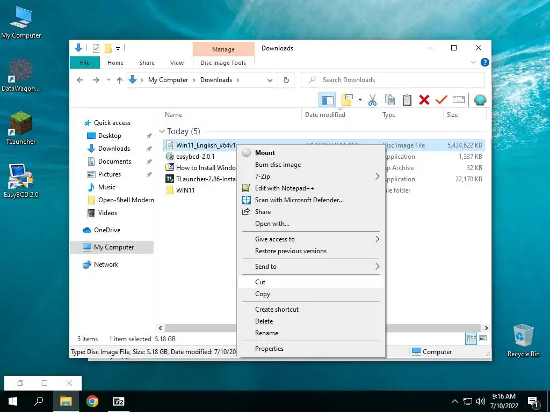Open the Disc Image Tools tab
The height and width of the screenshot is (412, 550).
pyautogui.click(x=223, y=63)
